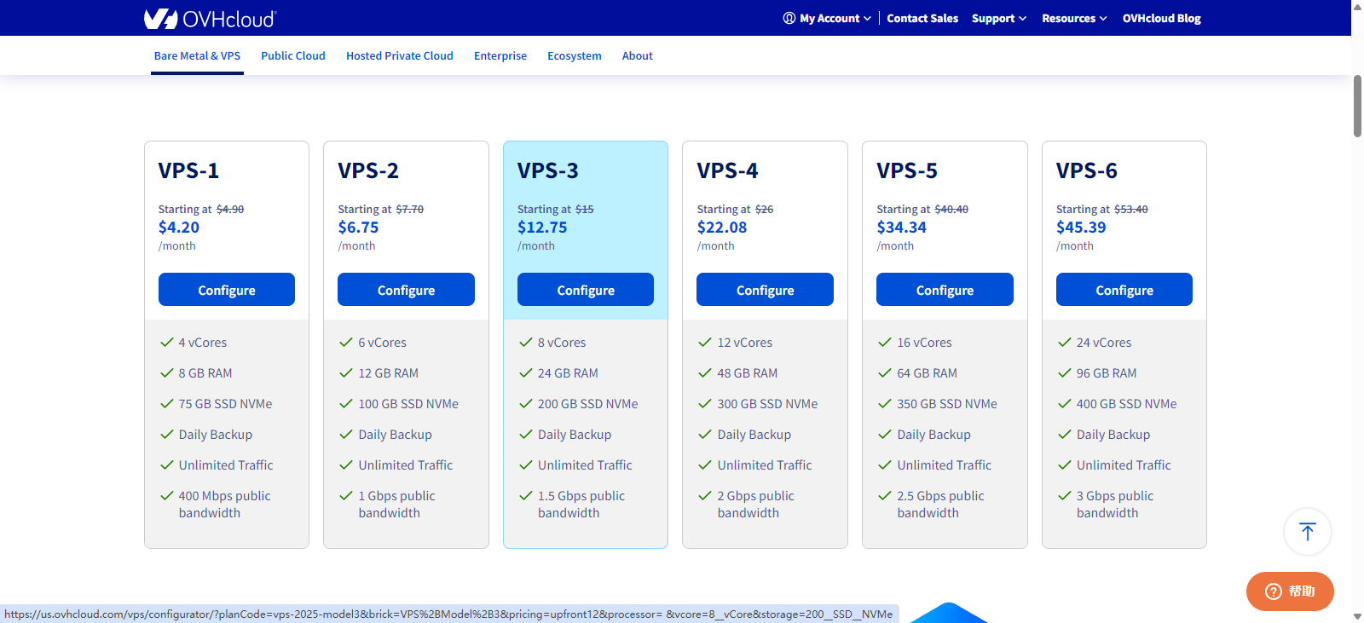Screen dimensions: 1364x623
Task: Select the About tab
Action: tap(638, 56)
